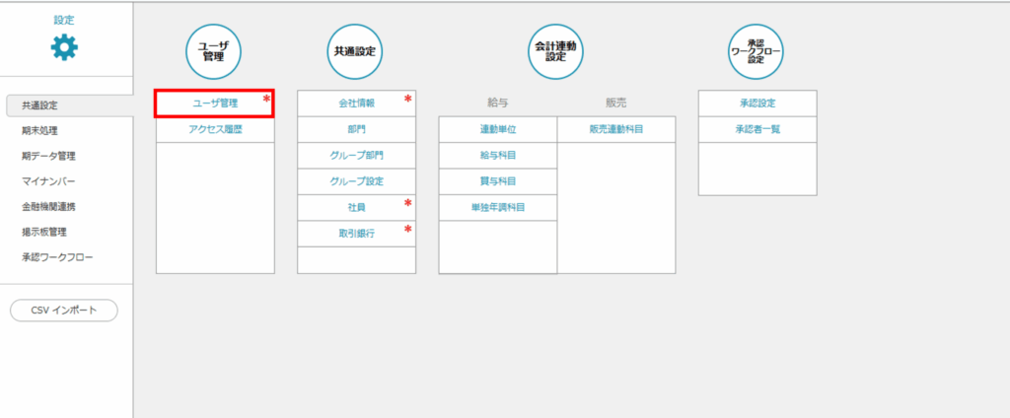Open アクセス履歴 link
The height and width of the screenshot is (418, 1010).
click(214, 129)
